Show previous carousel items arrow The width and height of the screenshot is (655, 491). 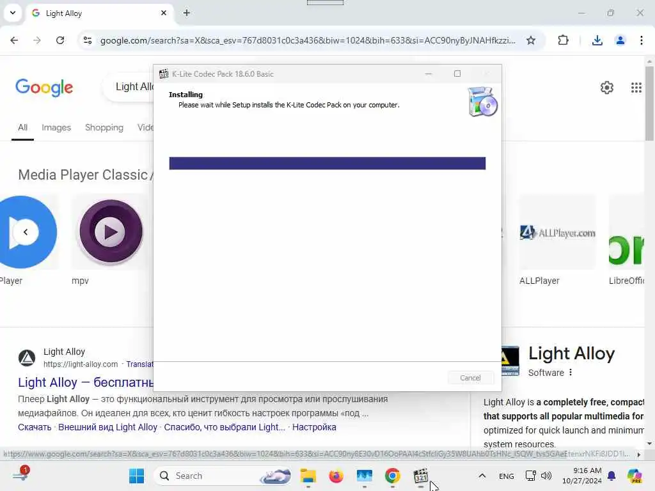(x=26, y=231)
